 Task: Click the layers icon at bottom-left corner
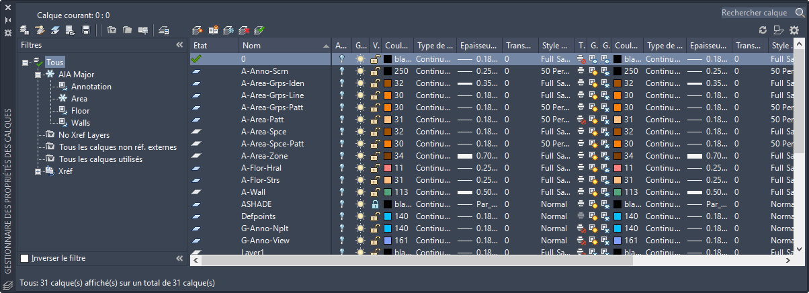click(8, 285)
